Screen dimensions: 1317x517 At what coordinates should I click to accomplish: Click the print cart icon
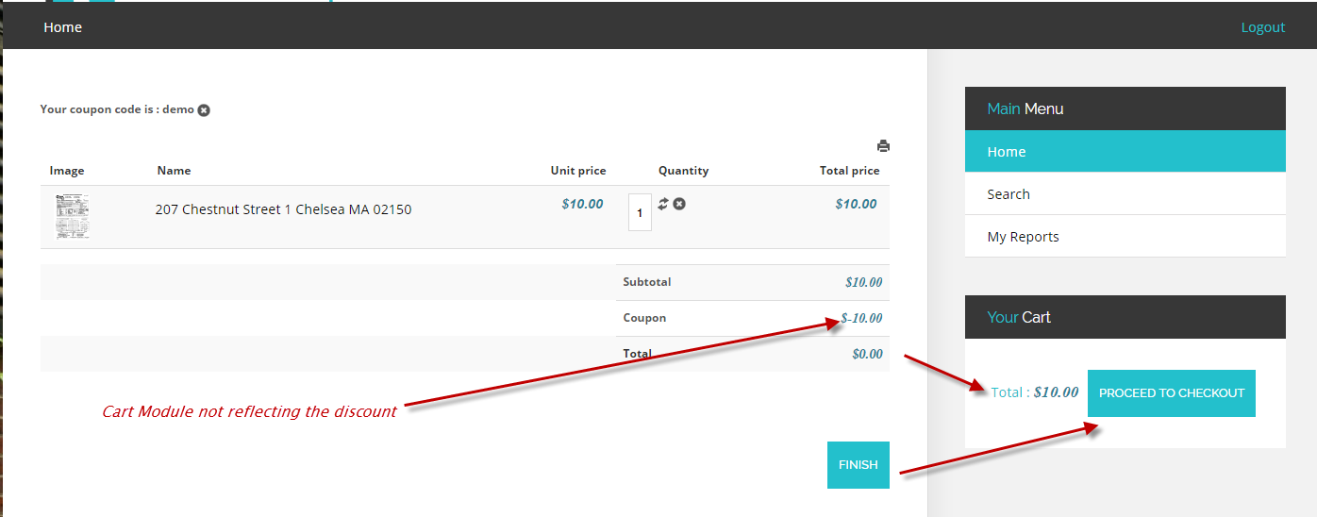point(883,146)
